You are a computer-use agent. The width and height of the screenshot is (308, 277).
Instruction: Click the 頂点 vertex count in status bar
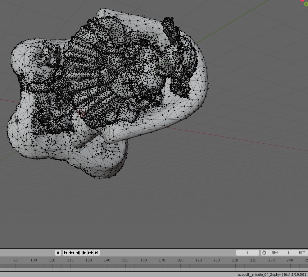point(295,275)
